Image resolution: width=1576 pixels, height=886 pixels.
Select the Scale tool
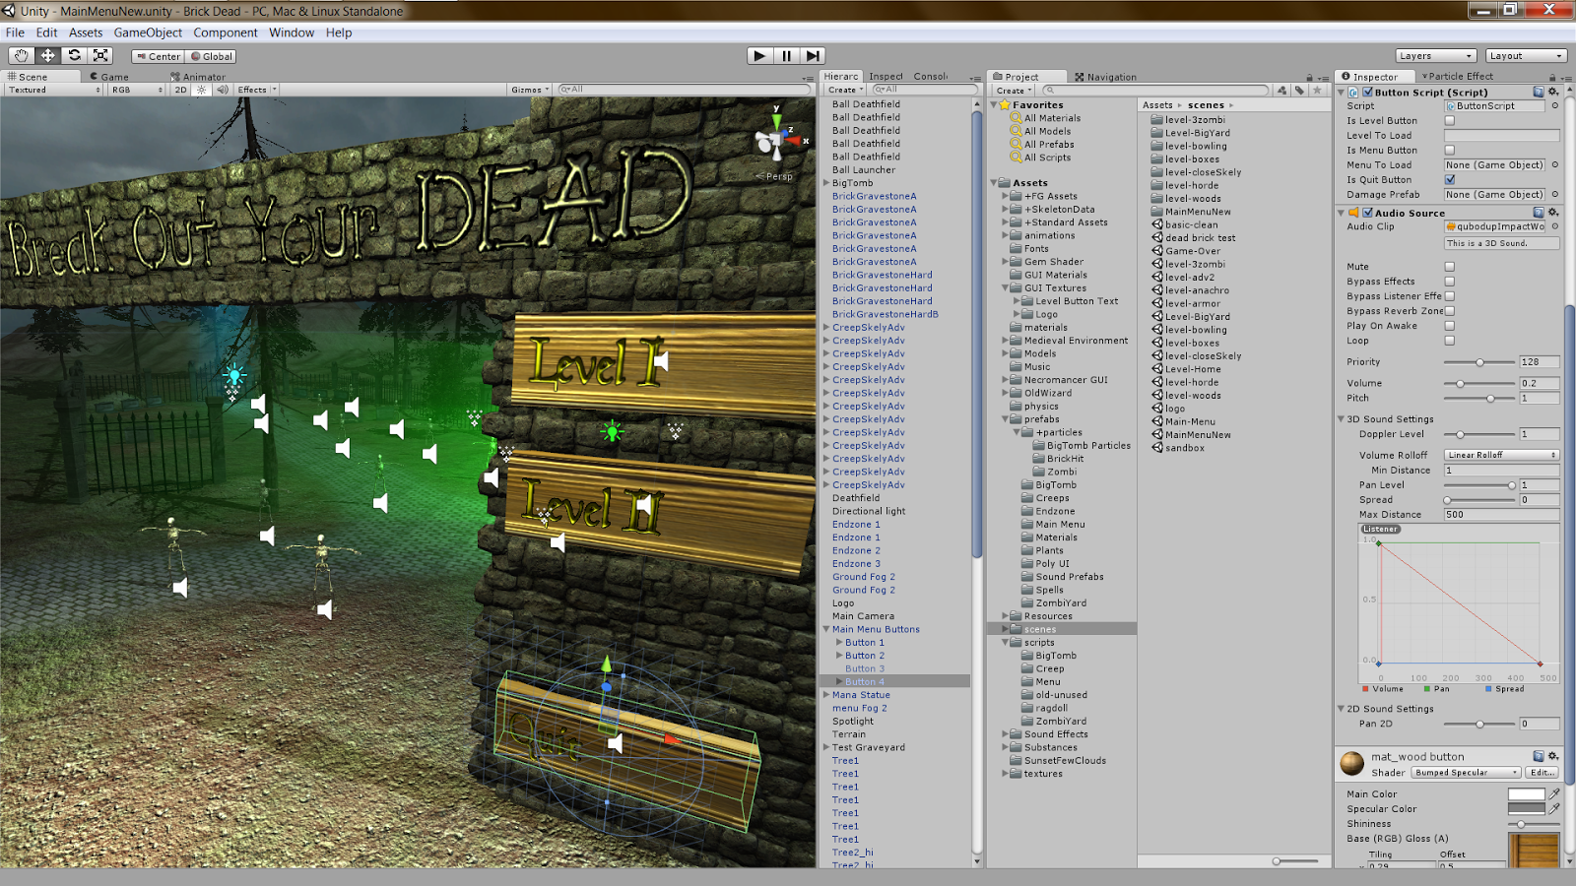[100, 56]
